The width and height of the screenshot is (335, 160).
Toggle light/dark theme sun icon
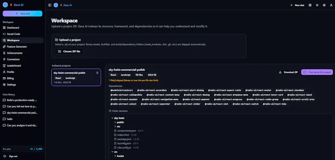point(317,5)
